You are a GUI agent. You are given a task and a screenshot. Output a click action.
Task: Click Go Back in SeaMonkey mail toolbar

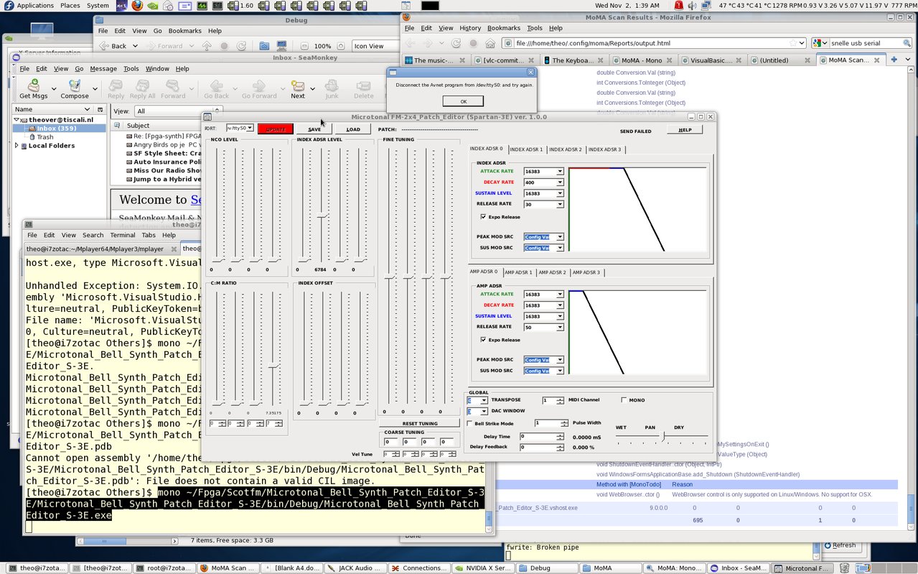point(216,89)
